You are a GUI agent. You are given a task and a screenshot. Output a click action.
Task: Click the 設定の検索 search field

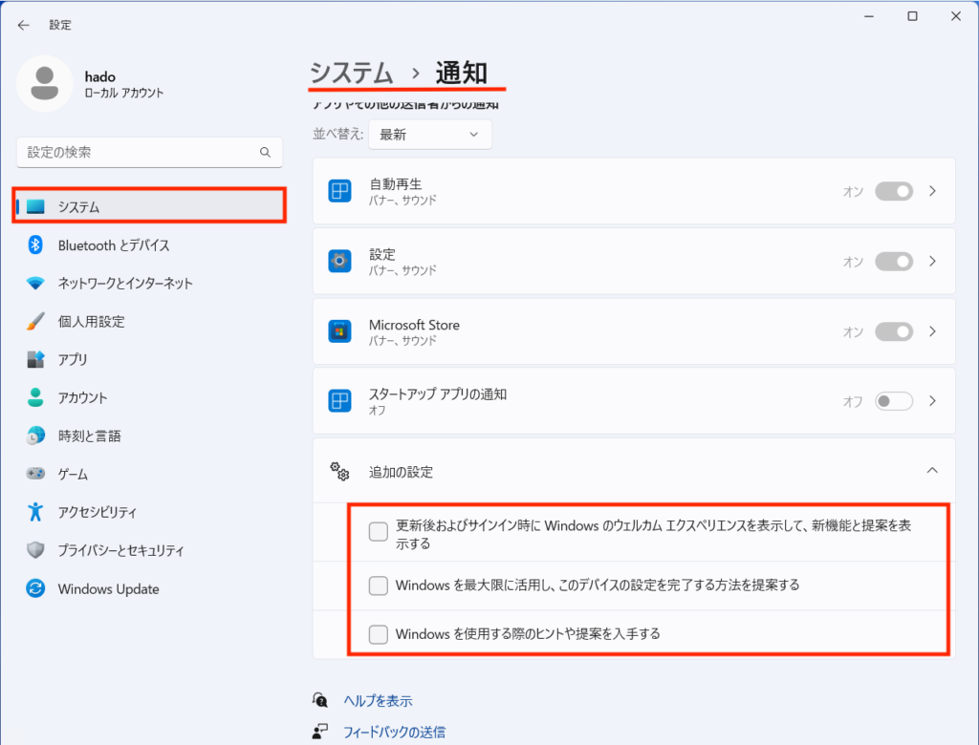pos(139,153)
